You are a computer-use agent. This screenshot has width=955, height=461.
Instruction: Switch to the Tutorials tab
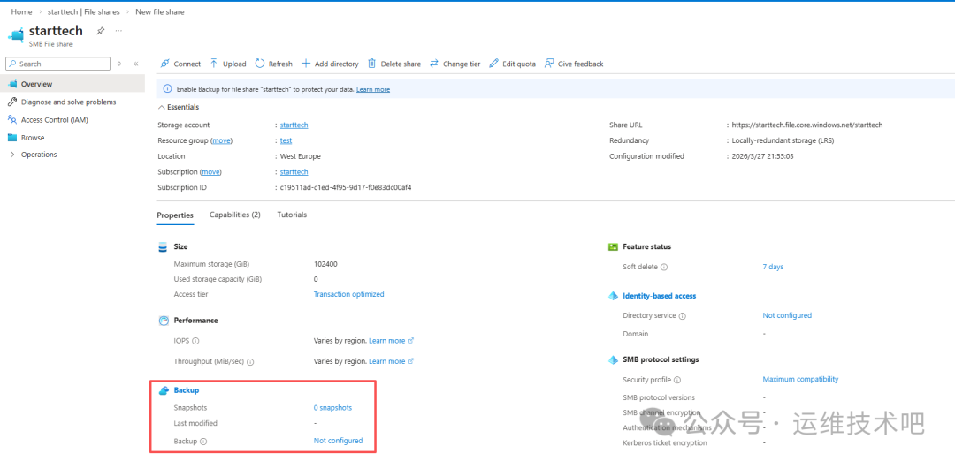tap(292, 215)
